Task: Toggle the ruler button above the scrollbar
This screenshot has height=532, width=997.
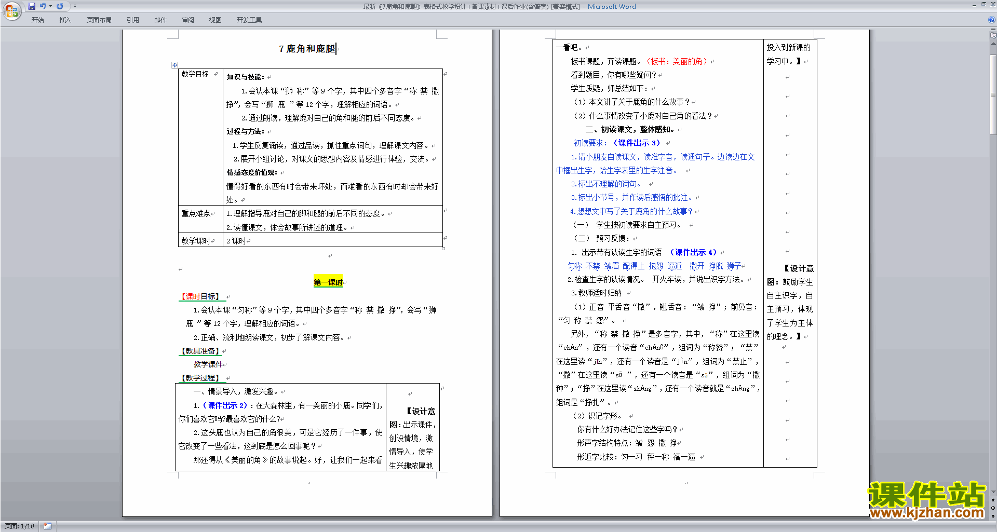Action: 993,35
